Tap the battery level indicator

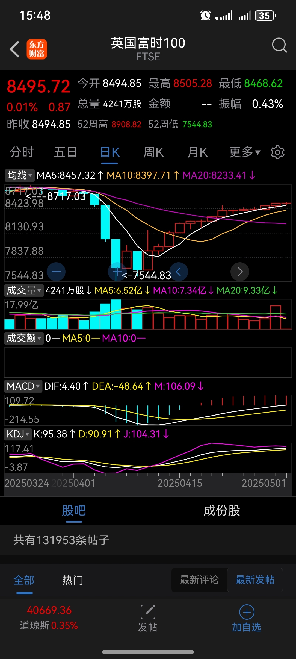tap(265, 16)
